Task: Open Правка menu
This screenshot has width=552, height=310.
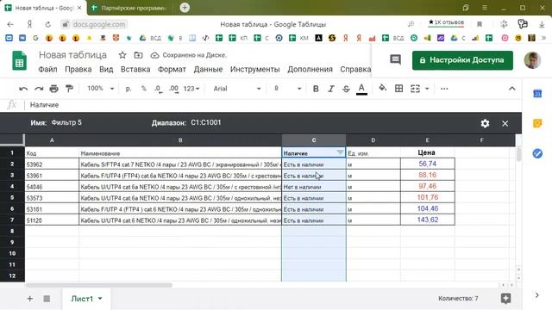Action: [x=78, y=69]
